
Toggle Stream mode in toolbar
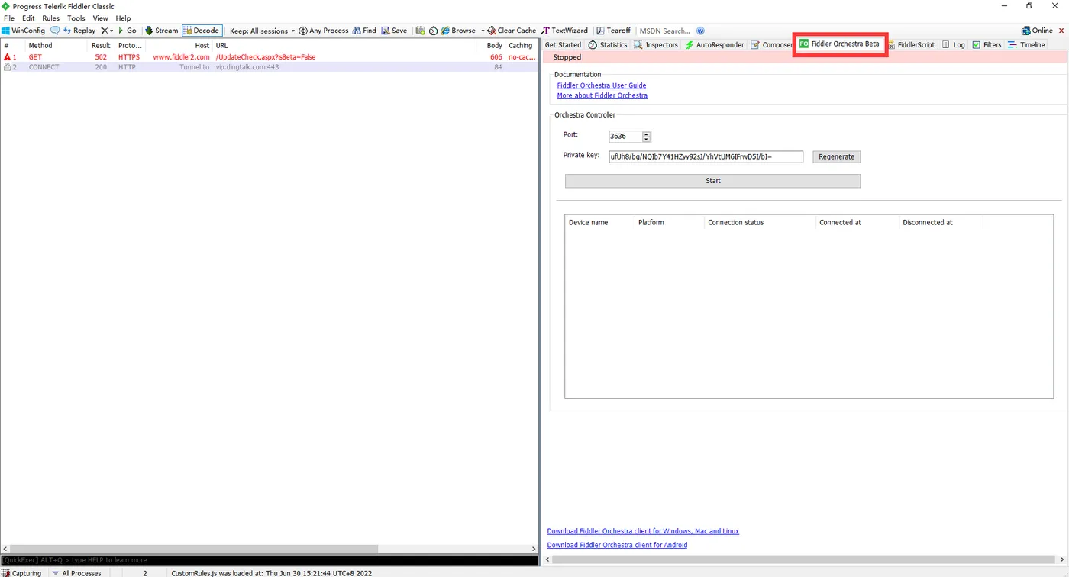[x=161, y=31]
